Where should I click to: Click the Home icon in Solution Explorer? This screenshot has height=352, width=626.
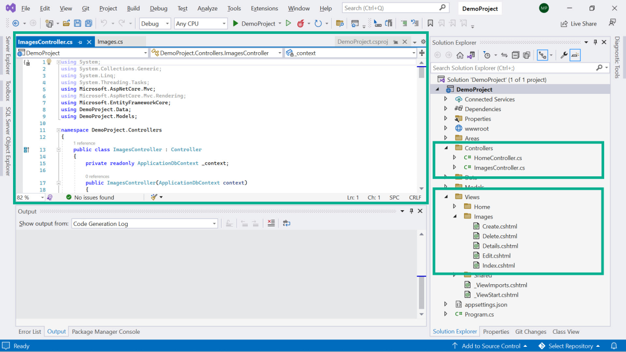[x=460, y=55]
